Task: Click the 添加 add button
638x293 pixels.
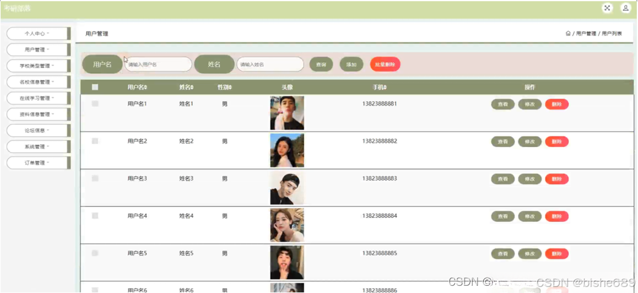Action: (x=351, y=64)
